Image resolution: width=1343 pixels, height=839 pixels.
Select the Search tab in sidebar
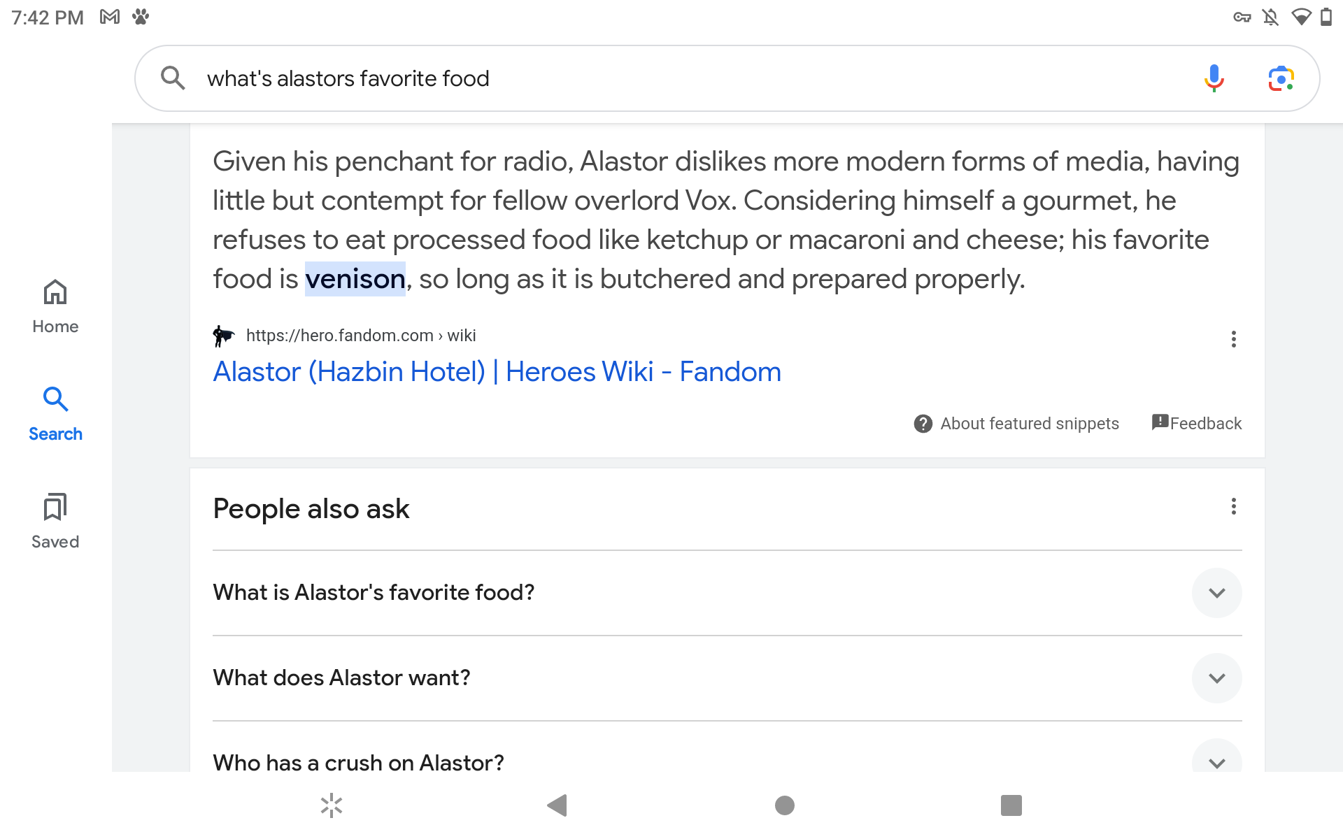tap(55, 414)
